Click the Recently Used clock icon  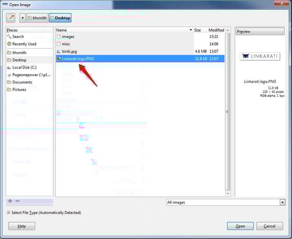[9, 44]
